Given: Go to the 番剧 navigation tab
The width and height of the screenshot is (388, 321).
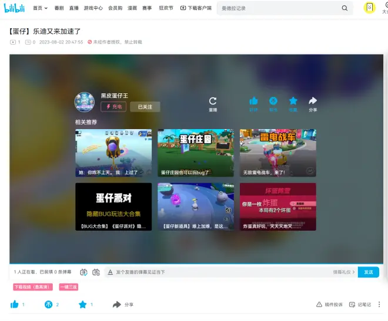Looking at the screenshot, I should [59, 8].
